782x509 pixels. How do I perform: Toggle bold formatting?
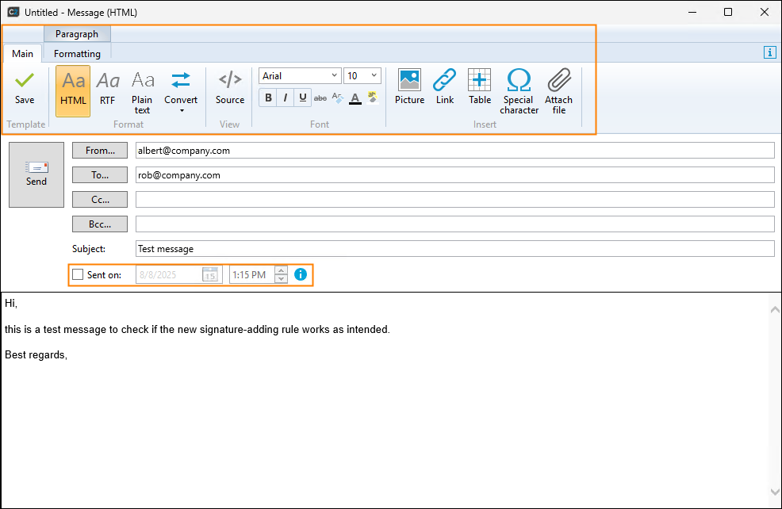coord(268,98)
